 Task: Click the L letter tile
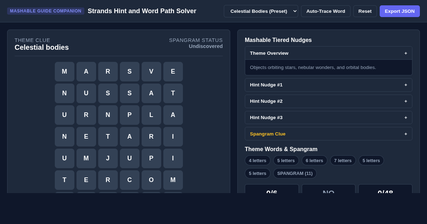151,115
